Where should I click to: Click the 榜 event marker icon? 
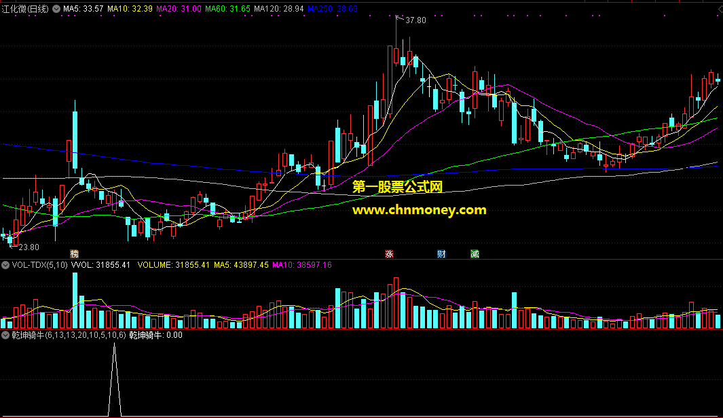point(74,254)
